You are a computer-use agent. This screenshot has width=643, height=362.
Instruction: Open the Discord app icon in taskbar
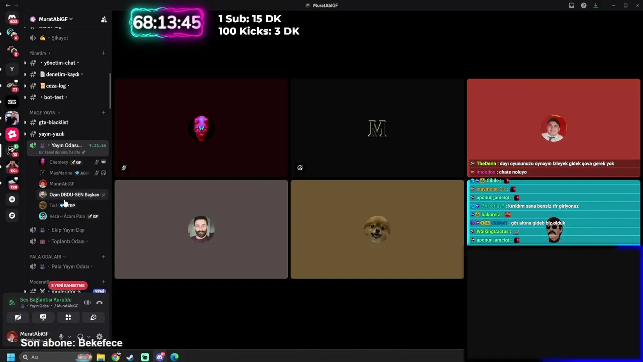pos(160,357)
